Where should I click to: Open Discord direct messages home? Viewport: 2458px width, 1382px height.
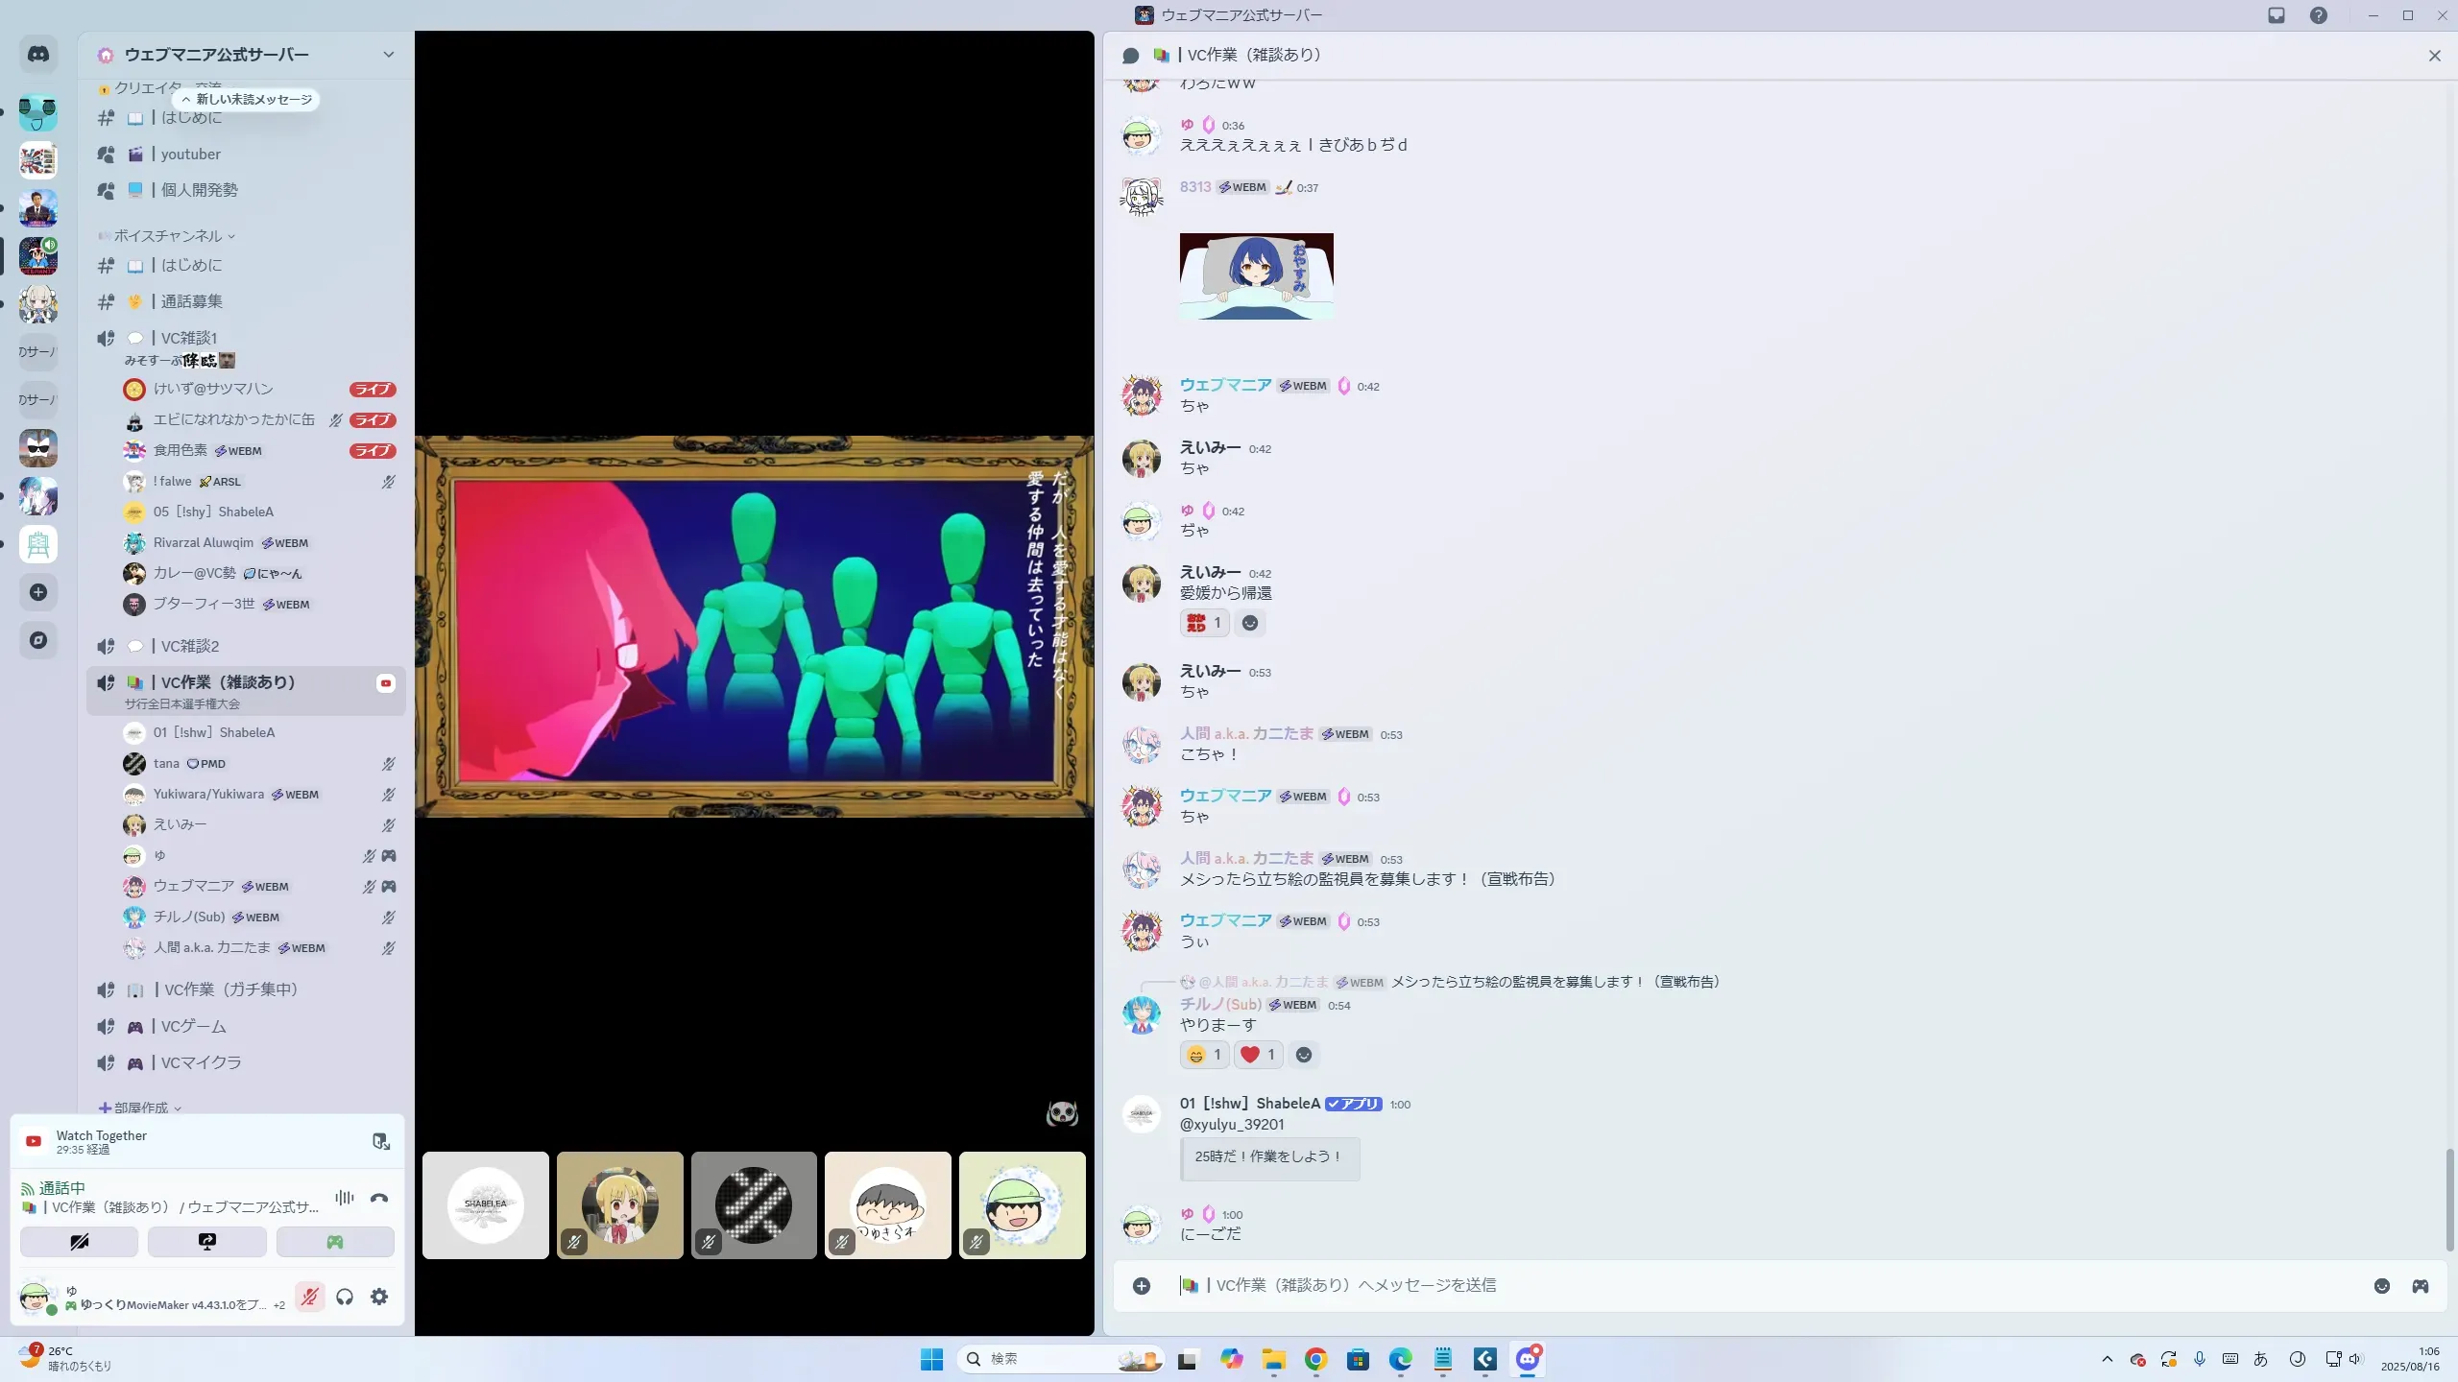[x=38, y=55]
